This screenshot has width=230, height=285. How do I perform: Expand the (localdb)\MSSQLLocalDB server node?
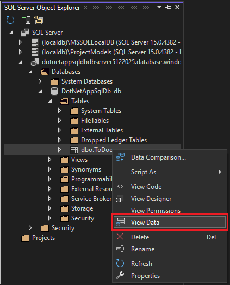point(21,42)
